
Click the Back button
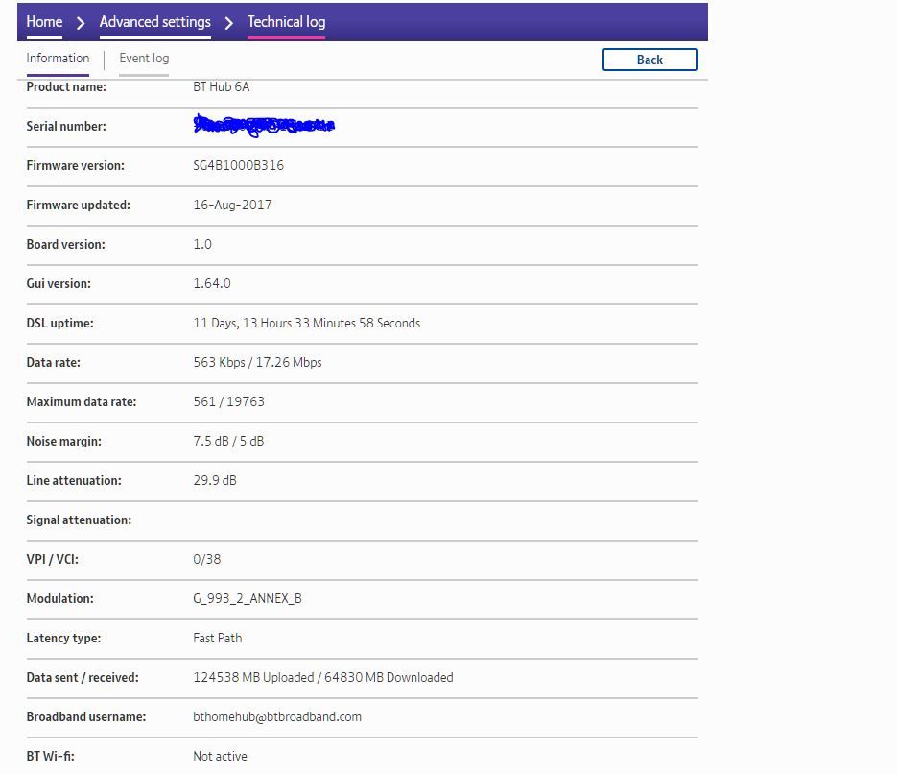[x=649, y=60]
